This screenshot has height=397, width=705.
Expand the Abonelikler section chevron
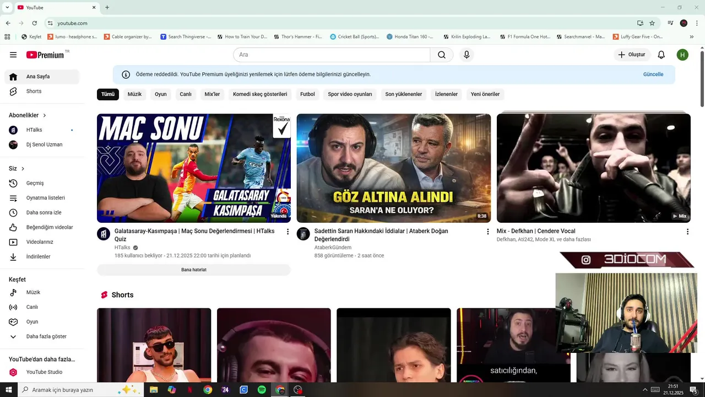(45, 115)
